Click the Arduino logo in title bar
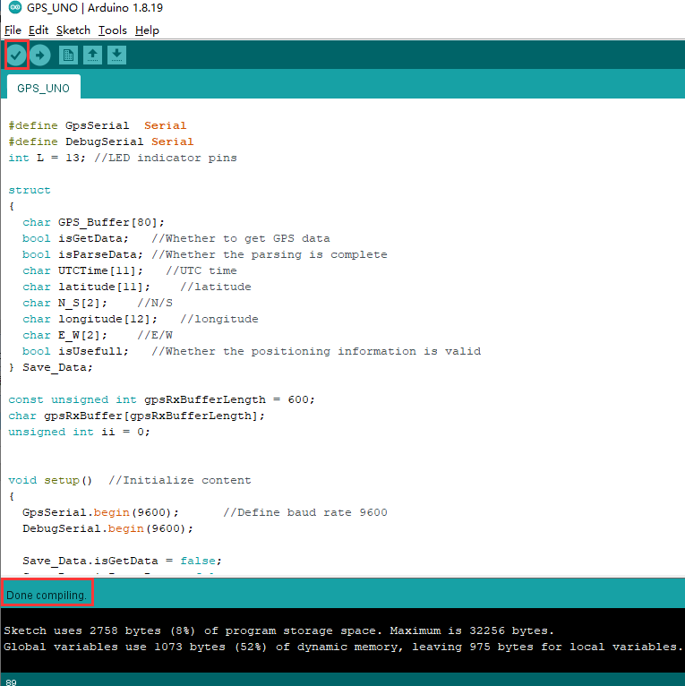 tap(15, 7)
